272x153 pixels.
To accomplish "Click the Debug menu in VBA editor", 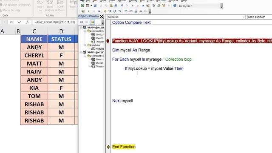I will 133,1.
